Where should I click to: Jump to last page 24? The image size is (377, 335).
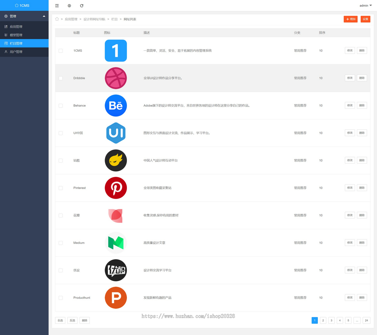click(x=366, y=320)
